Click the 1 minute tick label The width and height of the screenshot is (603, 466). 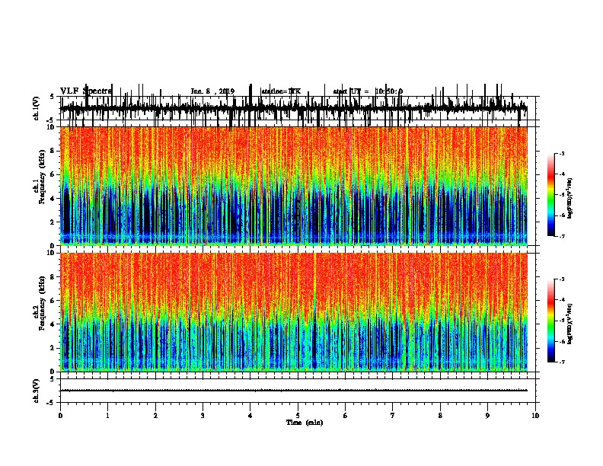click(107, 416)
